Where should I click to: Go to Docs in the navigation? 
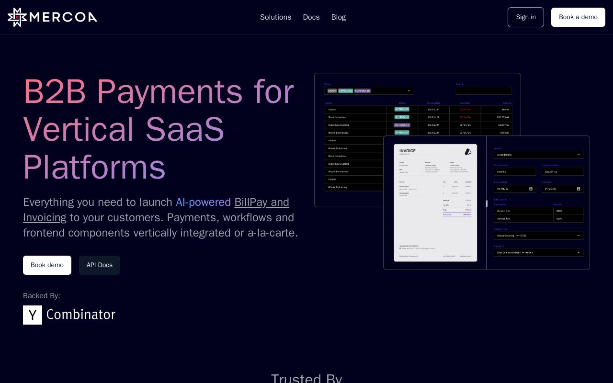[311, 17]
